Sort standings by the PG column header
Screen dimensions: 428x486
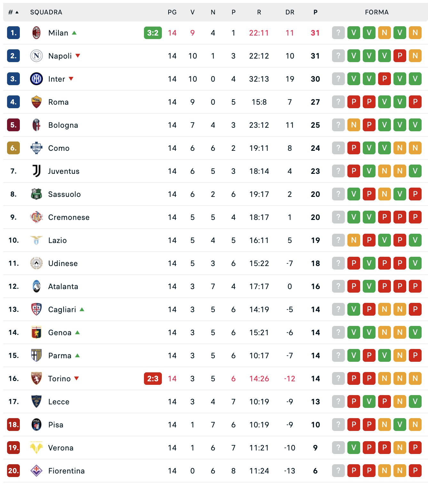[172, 12]
